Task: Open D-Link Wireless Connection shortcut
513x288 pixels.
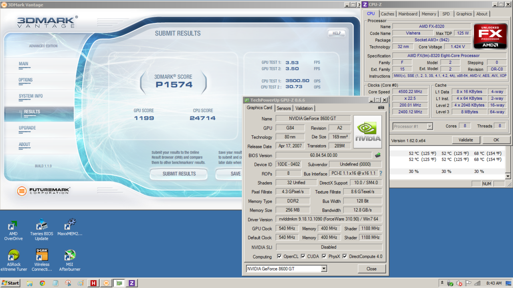Action: 42,260
